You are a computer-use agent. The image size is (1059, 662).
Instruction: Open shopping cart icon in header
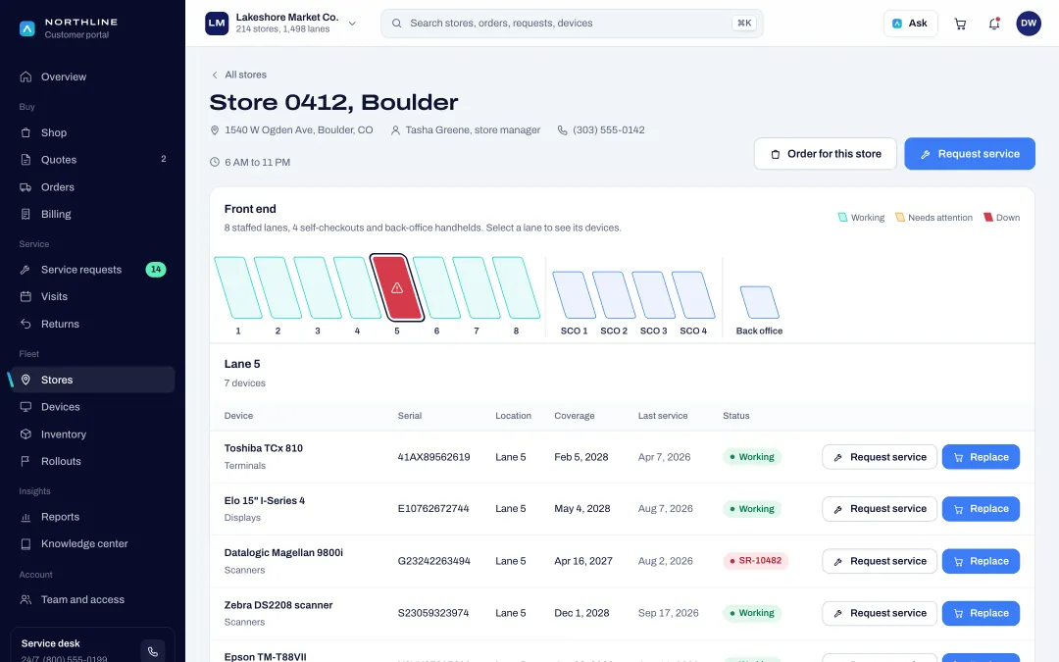click(960, 24)
